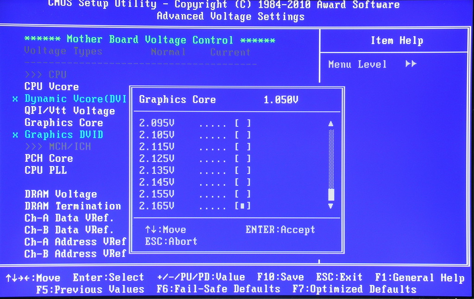Click the selected 2.165V option checkbox
Image resolution: width=474 pixels, height=299 pixels.
click(243, 206)
